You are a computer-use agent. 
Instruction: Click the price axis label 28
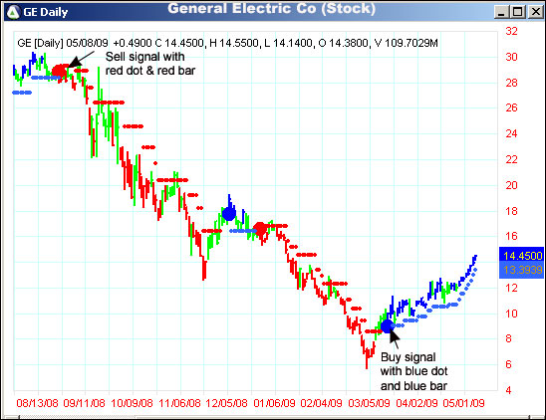coord(511,83)
